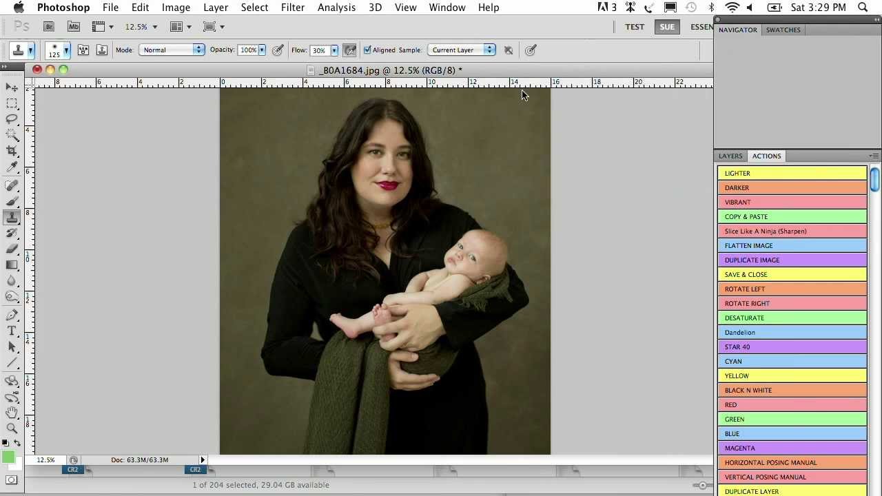Select the Magic Wand tool
This screenshot has width=882, height=496.
pyautogui.click(x=12, y=135)
